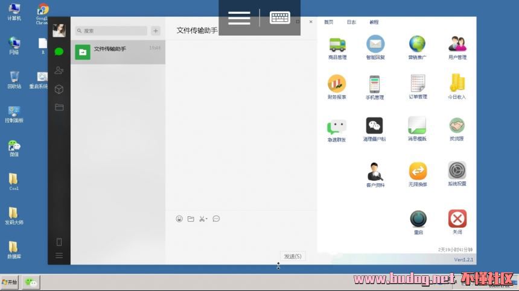519x291 pixels.
Task: Open 消息模板 message template icon
Action: click(x=417, y=125)
